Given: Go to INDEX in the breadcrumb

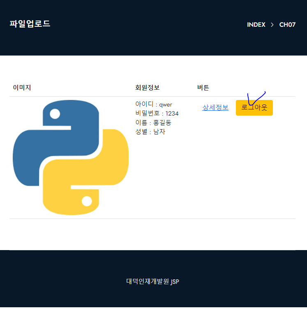Looking at the screenshot, I should [x=256, y=25].
